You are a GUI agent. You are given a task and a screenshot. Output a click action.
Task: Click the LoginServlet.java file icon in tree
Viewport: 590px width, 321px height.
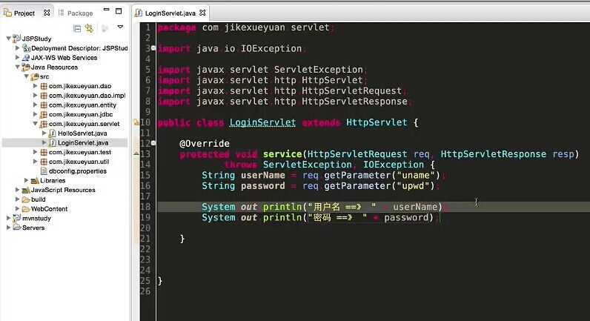coord(53,142)
